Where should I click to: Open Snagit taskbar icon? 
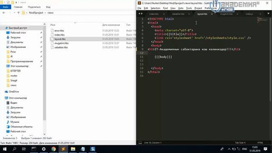pos(93,149)
